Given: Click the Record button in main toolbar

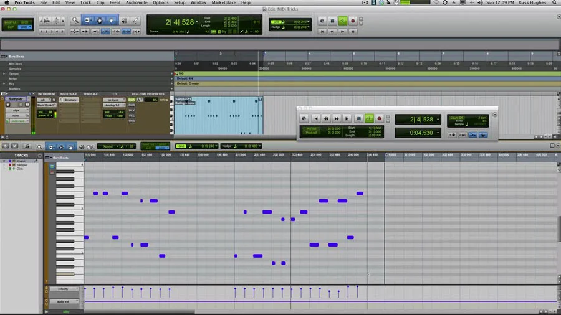Looking at the screenshot, I should (x=353, y=21).
